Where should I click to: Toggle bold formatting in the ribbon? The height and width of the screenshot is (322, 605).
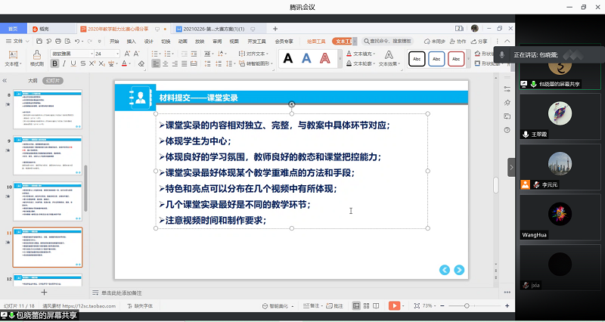(55, 64)
